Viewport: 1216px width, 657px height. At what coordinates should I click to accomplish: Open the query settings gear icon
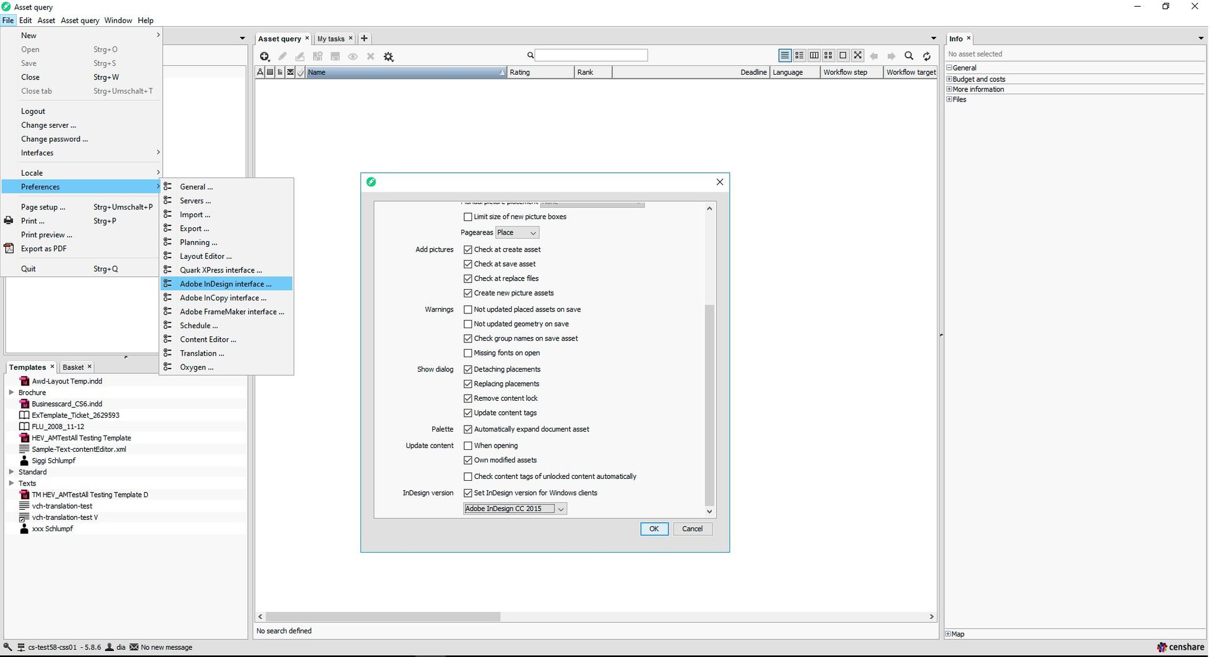[388, 56]
